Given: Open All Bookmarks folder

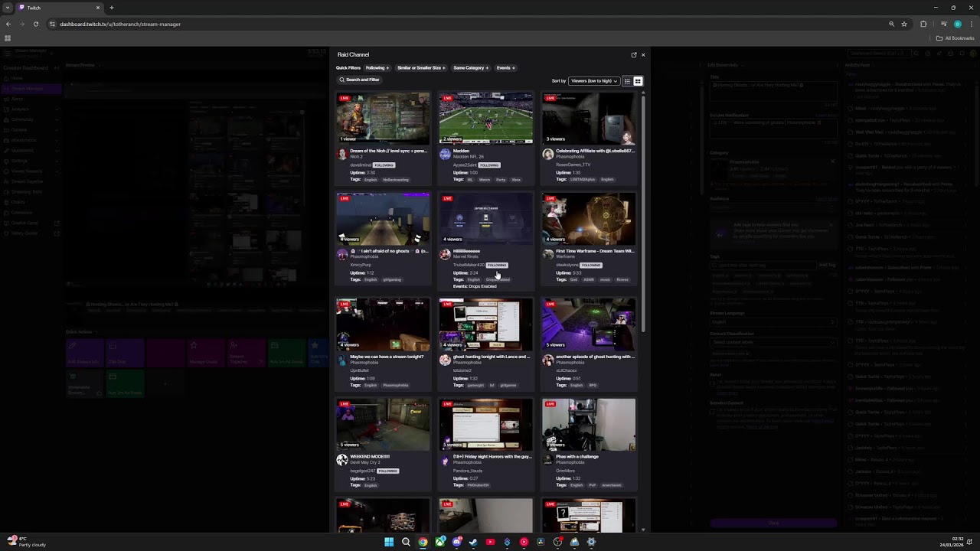Looking at the screenshot, I should 955,38.
